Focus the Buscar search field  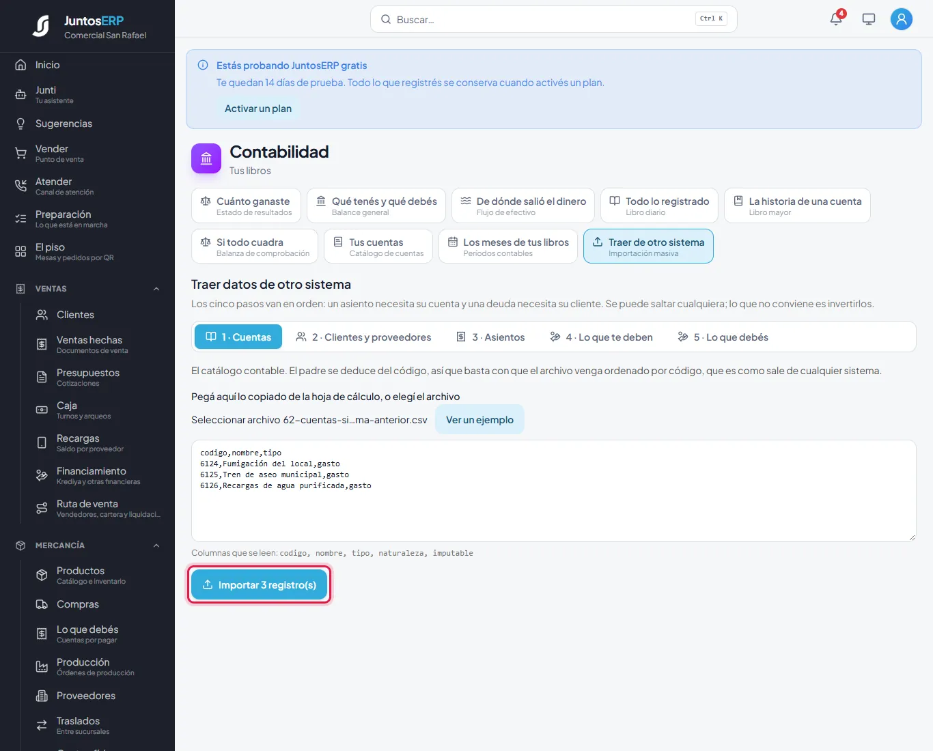click(553, 19)
